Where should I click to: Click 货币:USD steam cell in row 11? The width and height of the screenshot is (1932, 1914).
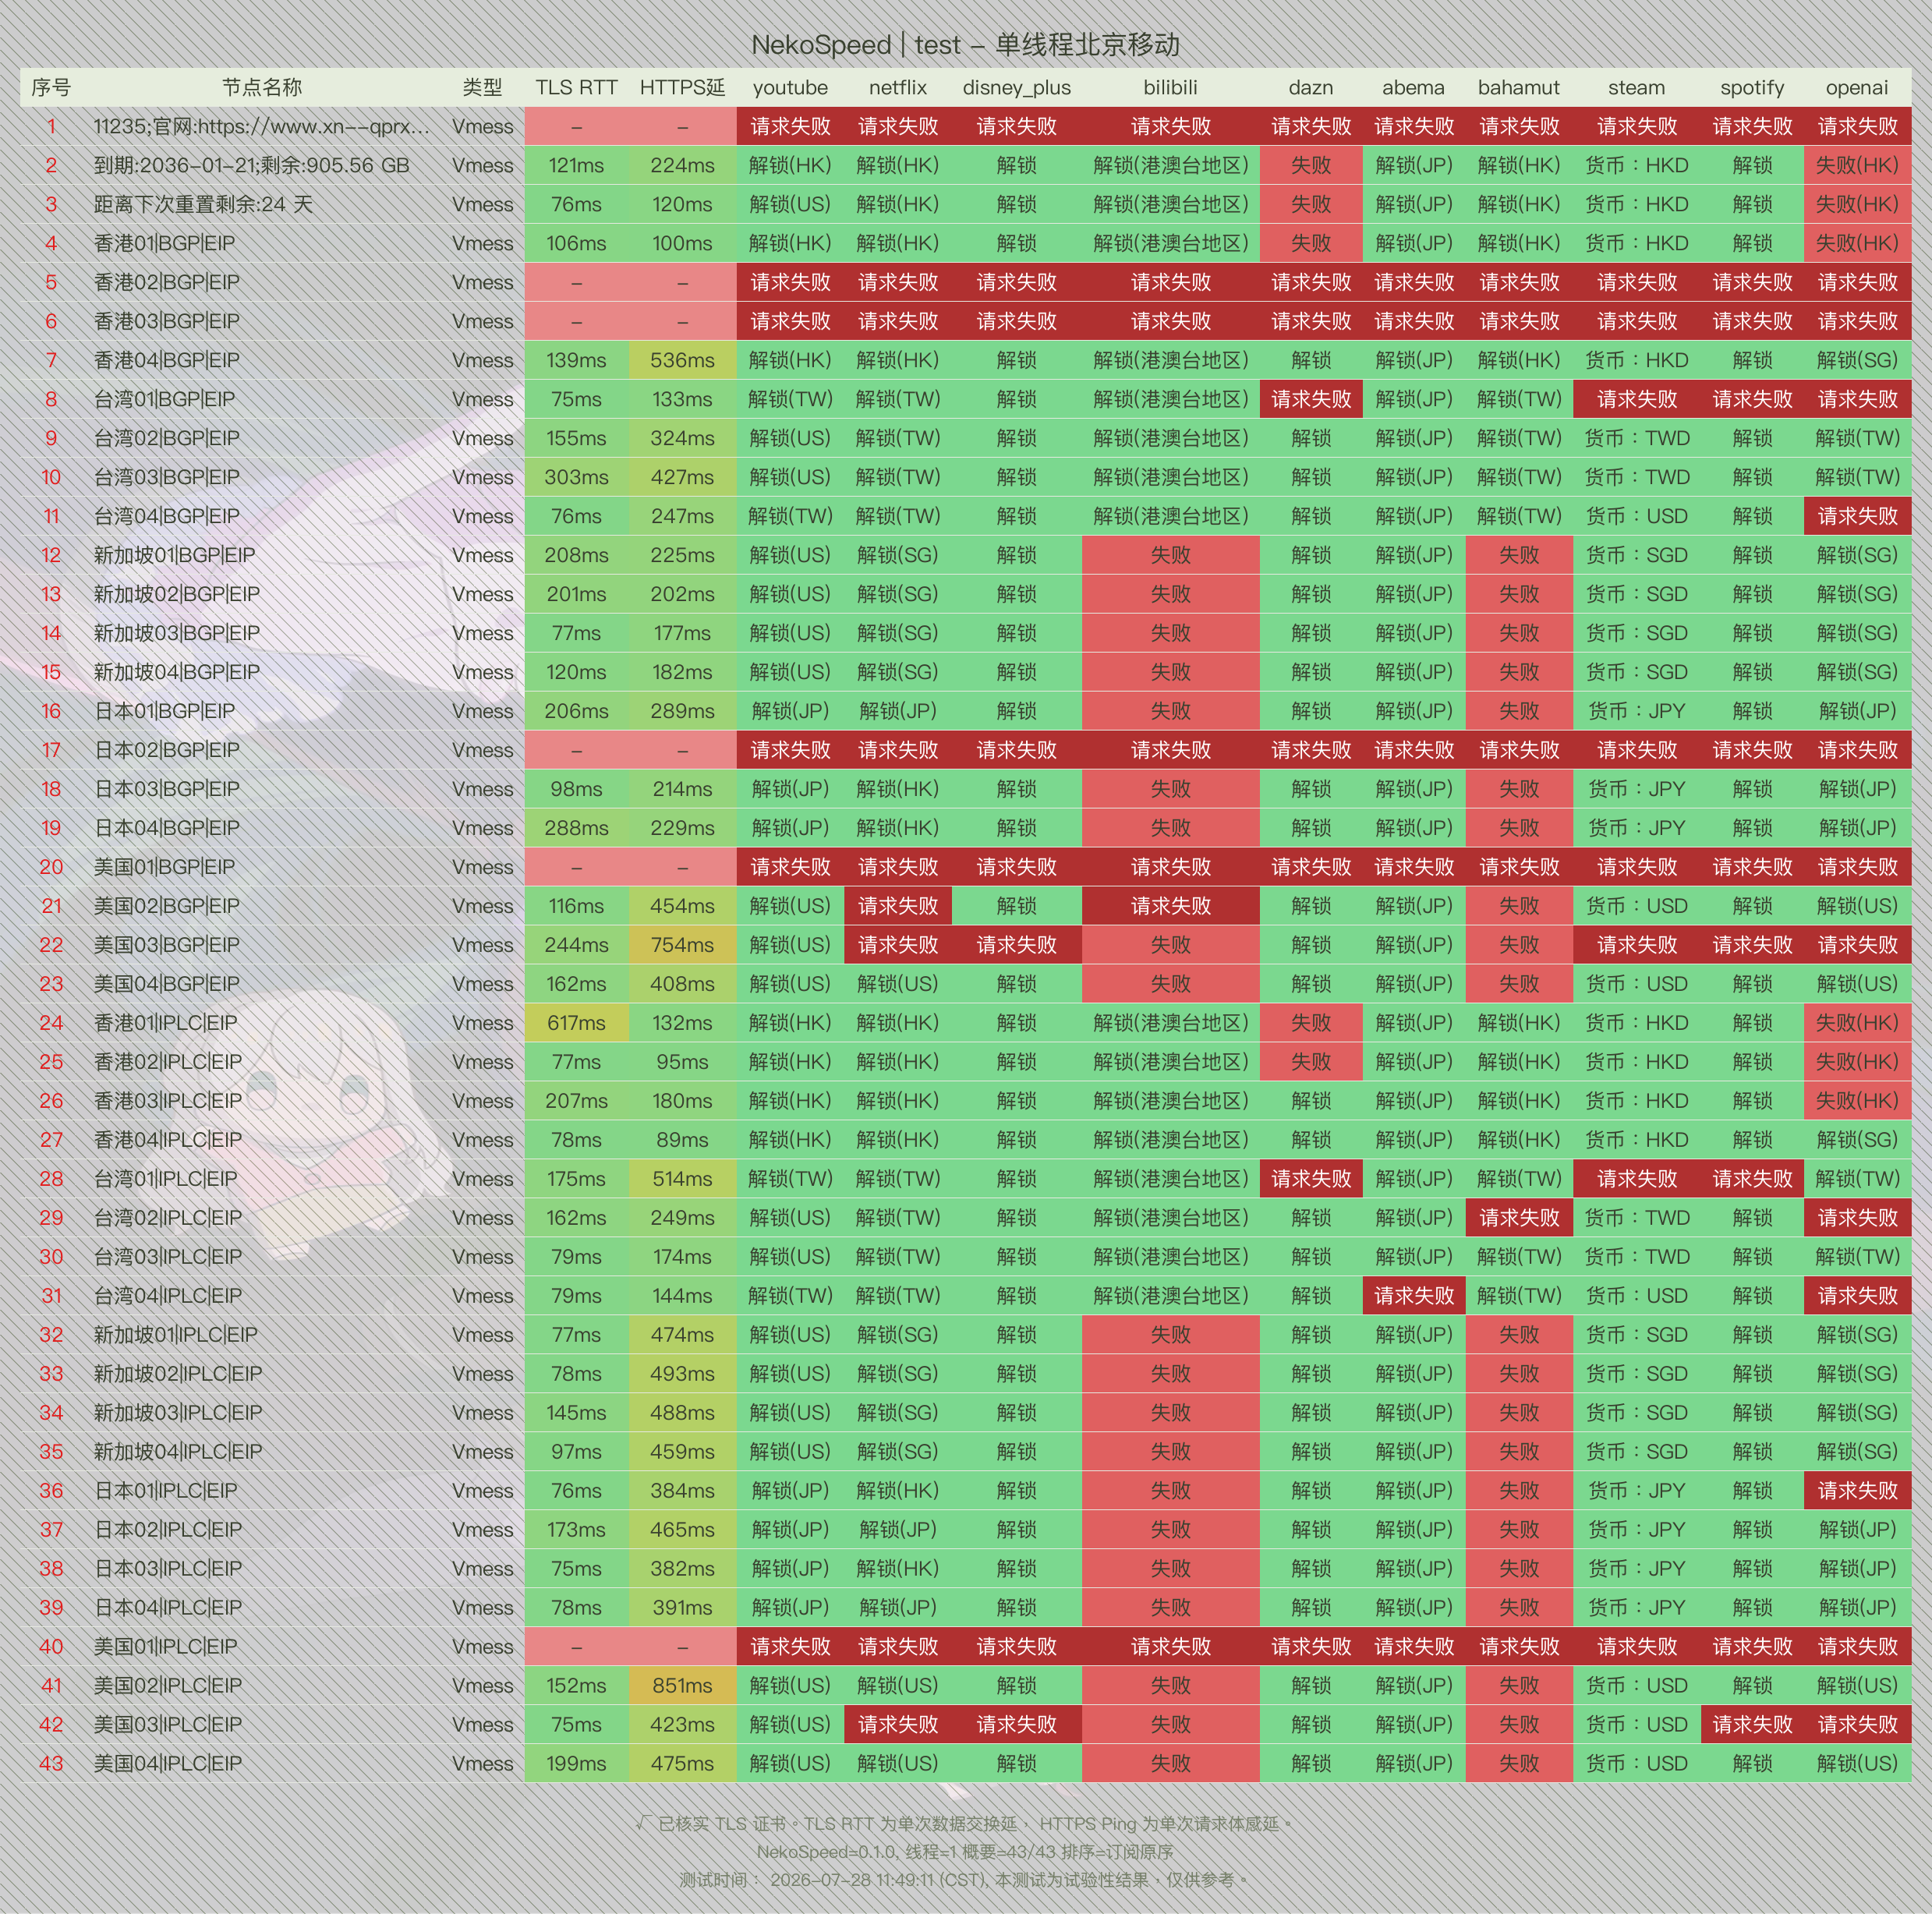[1637, 516]
